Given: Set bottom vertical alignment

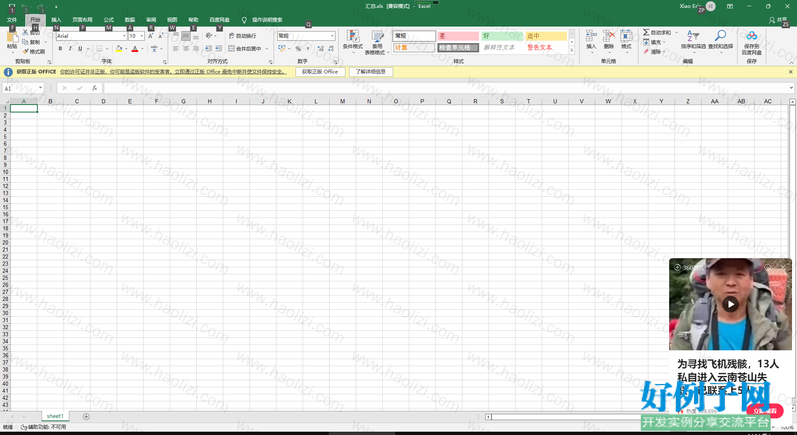Looking at the screenshot, I should (196, 36).
